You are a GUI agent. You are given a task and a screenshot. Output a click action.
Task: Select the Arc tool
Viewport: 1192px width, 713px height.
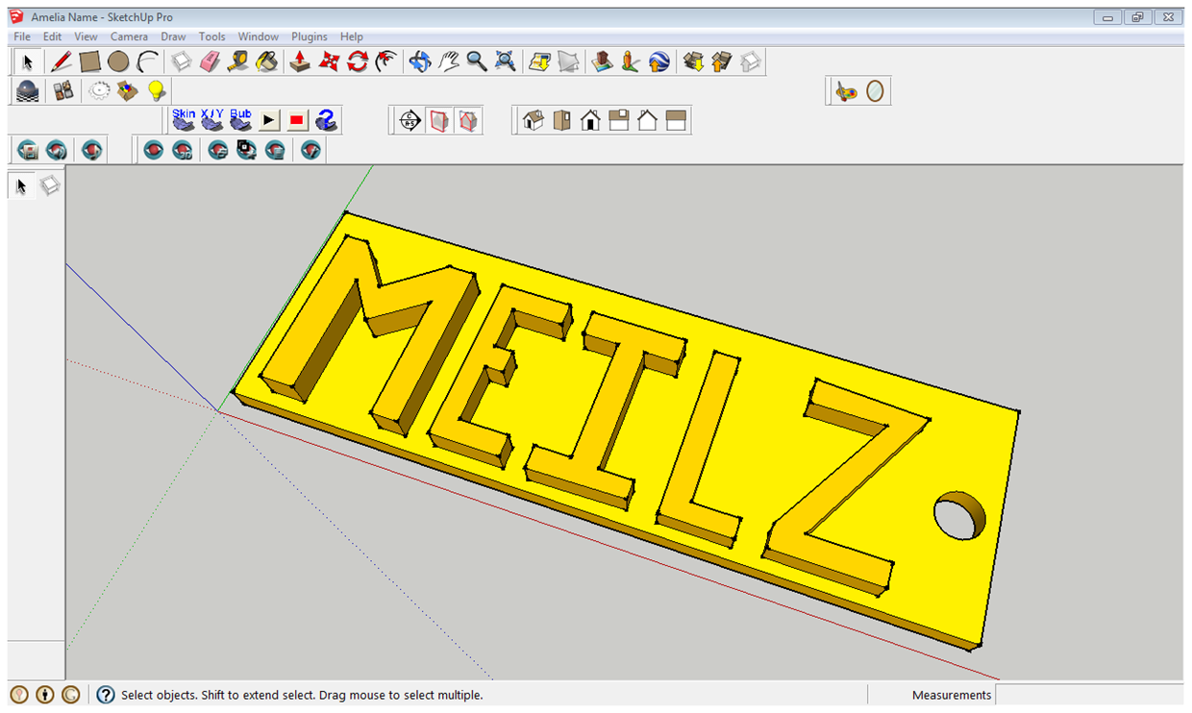[147, 61]
